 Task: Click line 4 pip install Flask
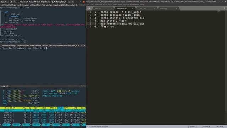point(110,21)
